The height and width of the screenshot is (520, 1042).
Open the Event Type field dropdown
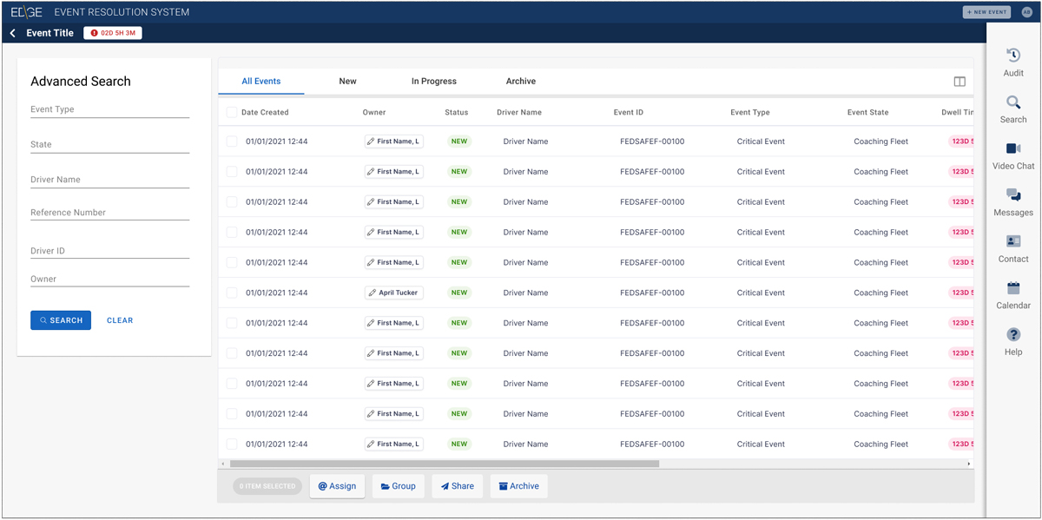pos(109,109)
